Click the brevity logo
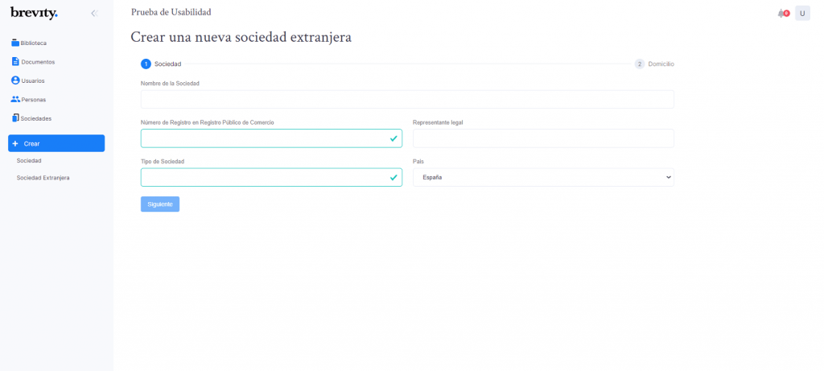 [34, 13]
